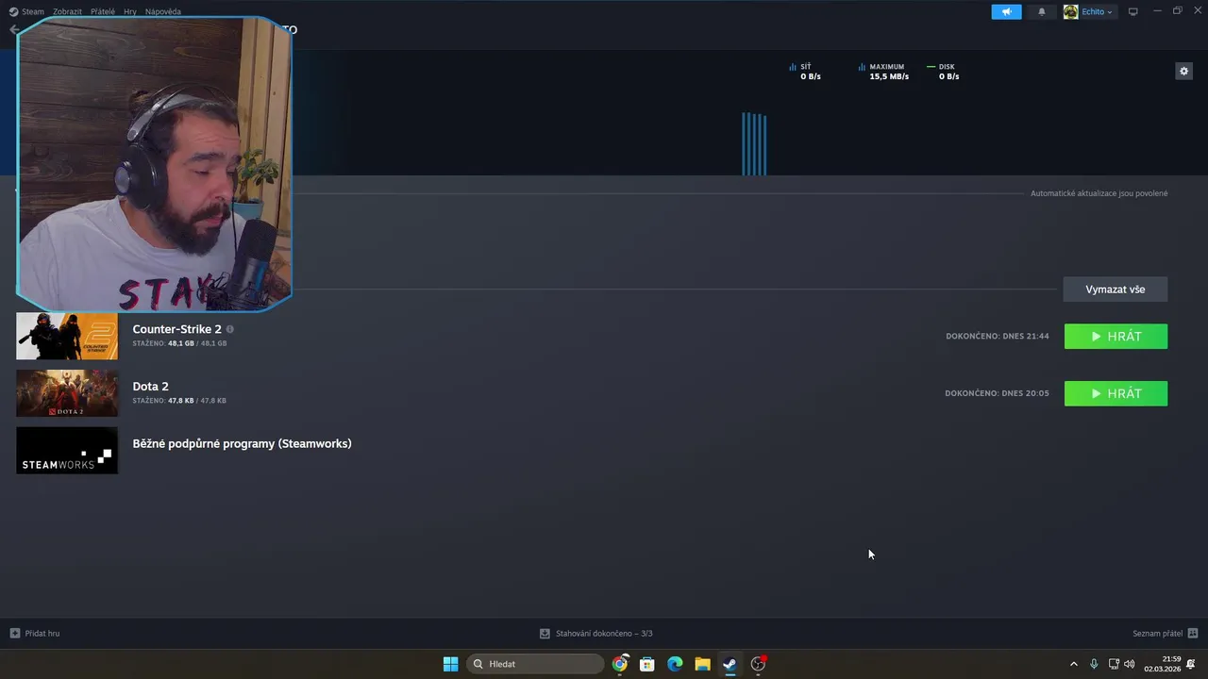Screen dimensions: 1208x679
Task: Click the MAXIMUM 15,5 MB/s stat
Action: (884, 72)
